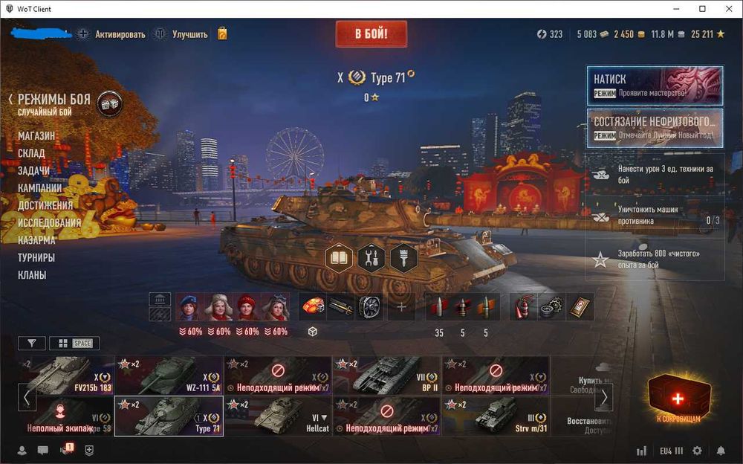
Task: Open the yellow shopping bag icon
Action: point(221,33)
